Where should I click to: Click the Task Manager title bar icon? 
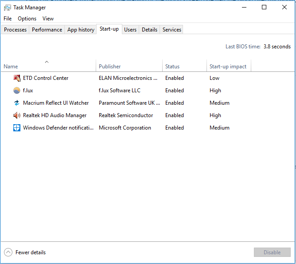click(7, 8)
